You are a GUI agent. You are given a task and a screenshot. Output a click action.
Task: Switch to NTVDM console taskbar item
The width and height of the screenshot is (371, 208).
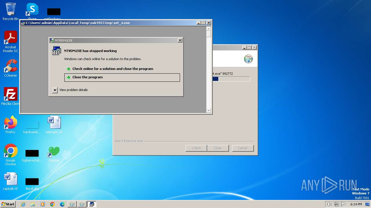[x=92, y=204]
